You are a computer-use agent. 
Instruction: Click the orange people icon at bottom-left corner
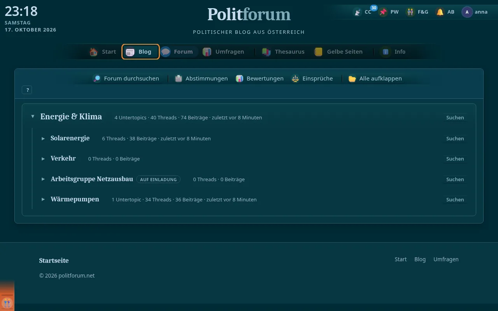tap(7, 303)
